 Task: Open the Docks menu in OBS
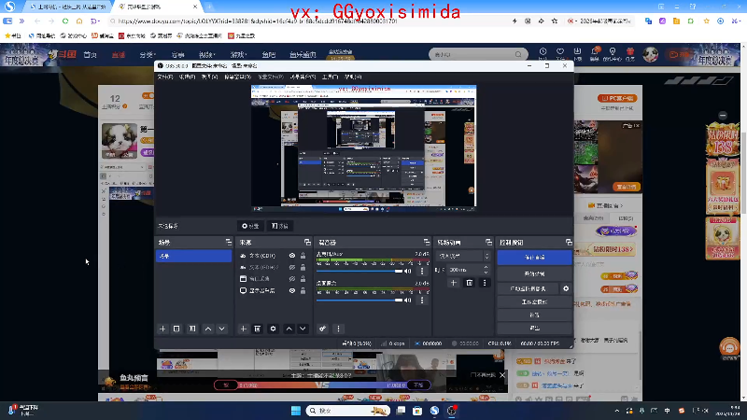coord(237,77)
